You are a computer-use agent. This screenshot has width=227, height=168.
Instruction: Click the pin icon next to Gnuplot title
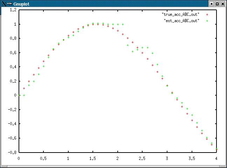coord(9,4)
